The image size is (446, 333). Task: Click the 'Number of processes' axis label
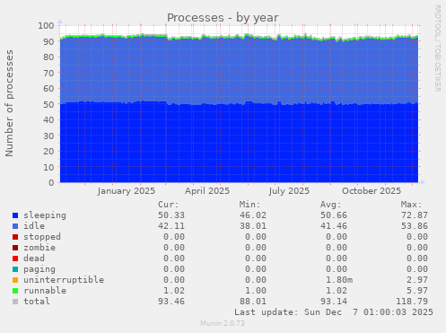(x=9, y=103)
